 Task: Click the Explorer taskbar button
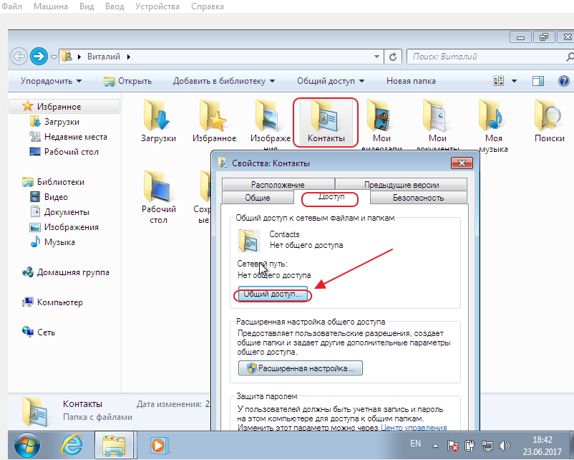[x=115, y=446]
